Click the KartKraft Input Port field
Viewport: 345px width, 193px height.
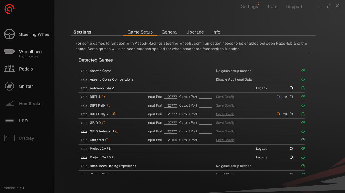pyautogui.click(x=171, y=140)
